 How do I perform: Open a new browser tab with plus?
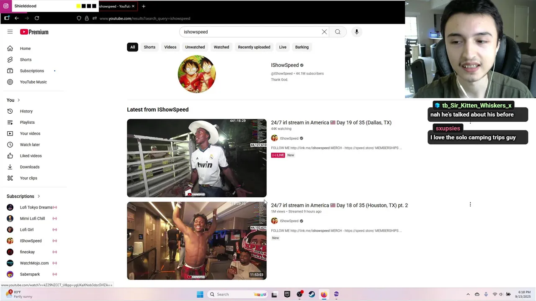click(x=144, y=6)
